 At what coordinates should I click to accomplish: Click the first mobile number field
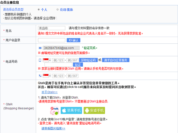pyautogui.click(x=58, y=60)
